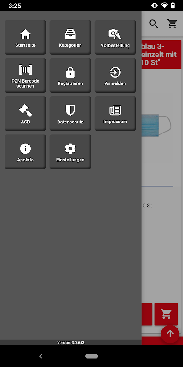Open the Impressum newspaper tile

115,113
